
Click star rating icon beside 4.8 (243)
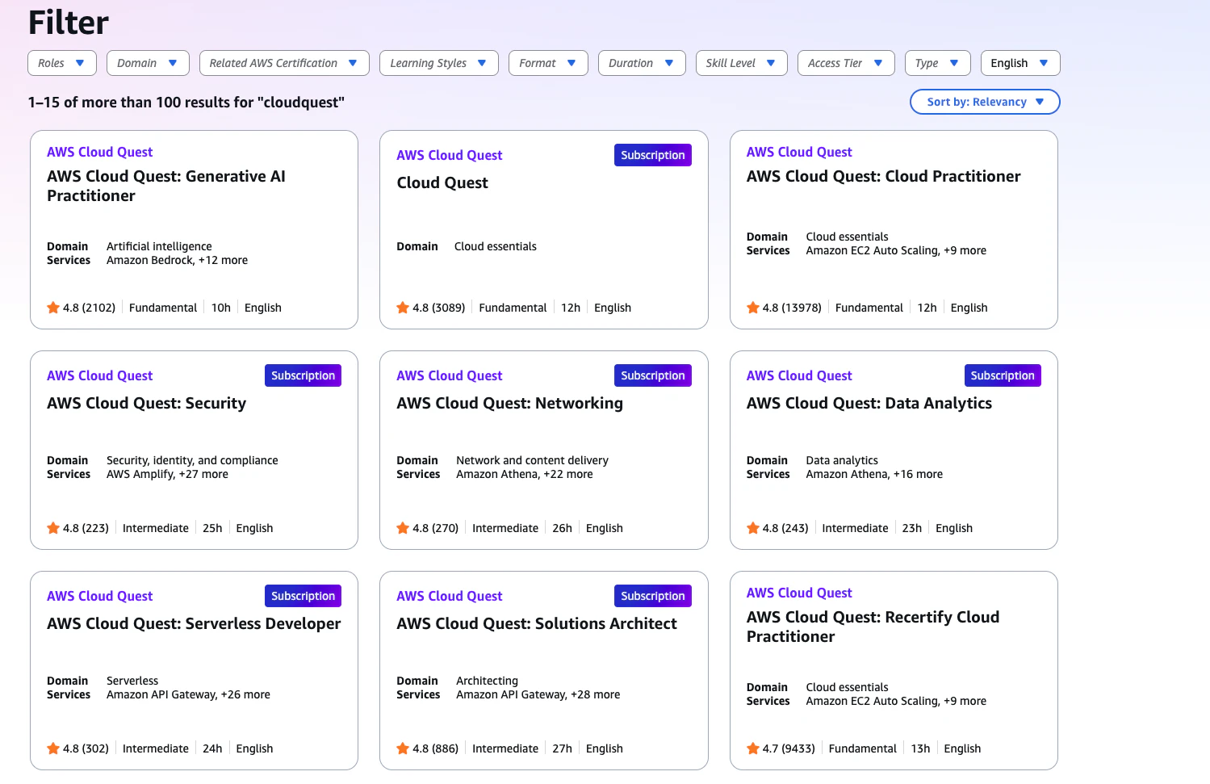pos(753,528)
